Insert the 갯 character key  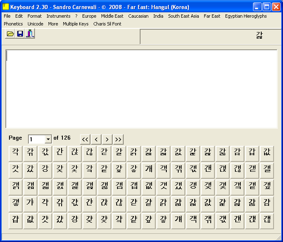pyautogui.click(x=163, y=187)
